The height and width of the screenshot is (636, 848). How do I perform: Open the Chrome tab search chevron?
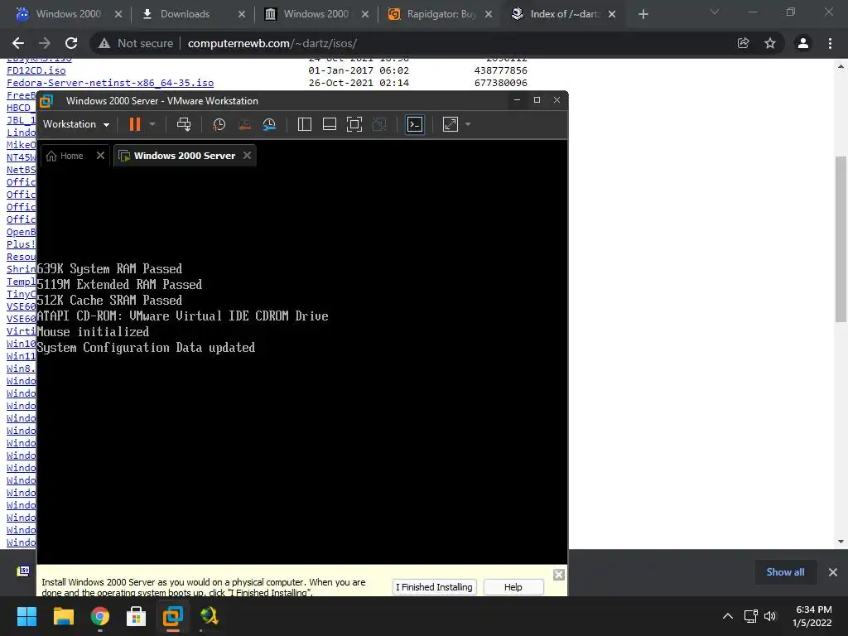pyautogui.click(x=715, y=12)
